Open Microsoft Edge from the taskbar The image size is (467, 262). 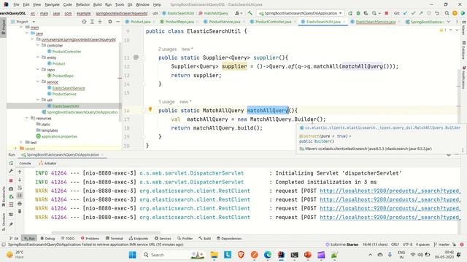pyautogui.click(x=268, y=255)
